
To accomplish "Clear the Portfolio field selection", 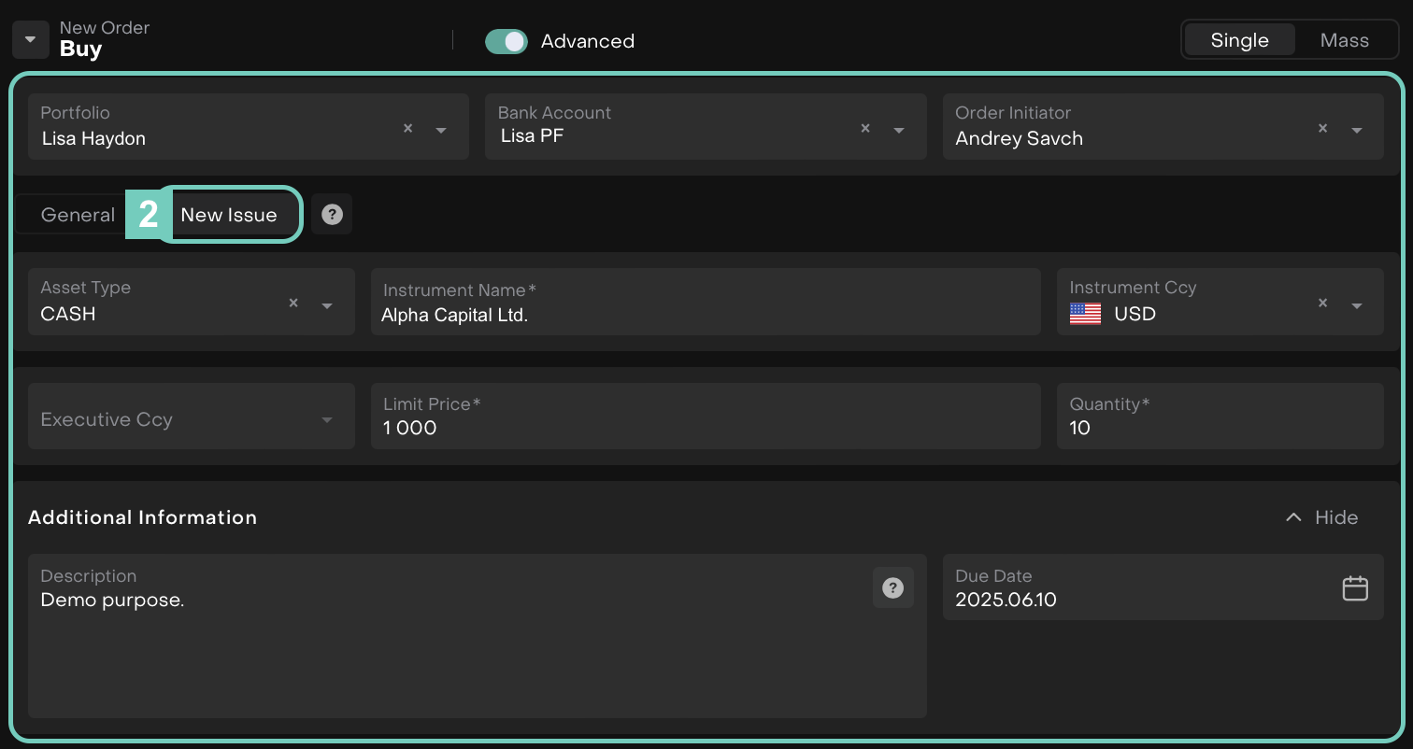I will point(407,129).
